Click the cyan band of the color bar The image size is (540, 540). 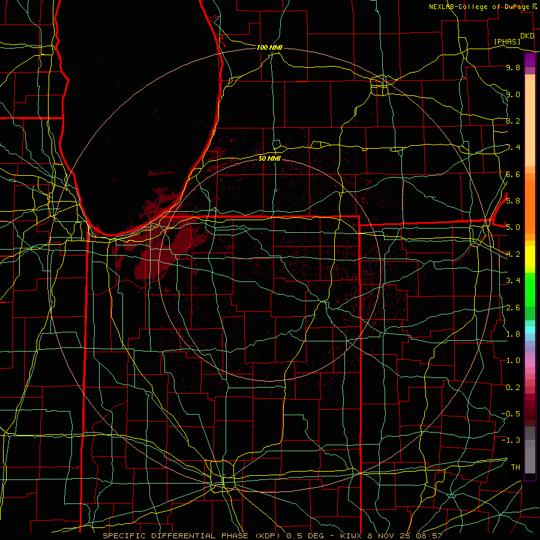pyautogui.click(x=530, y=330)
